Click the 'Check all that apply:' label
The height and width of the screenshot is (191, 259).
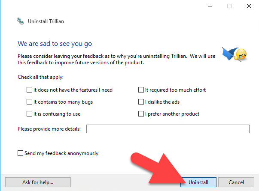[x=41, y=77]
